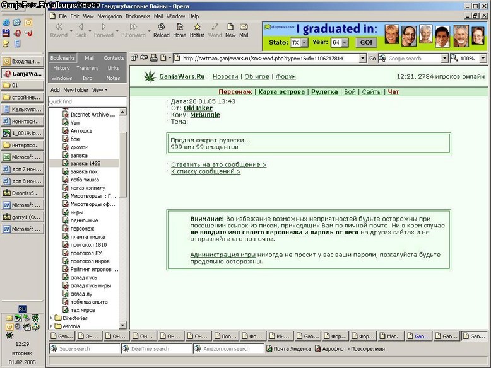Click the Super search icon
This screenshot has height=368, width=491.
coord(54,348)
